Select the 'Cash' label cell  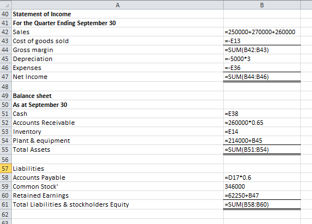tap(117, 114)
